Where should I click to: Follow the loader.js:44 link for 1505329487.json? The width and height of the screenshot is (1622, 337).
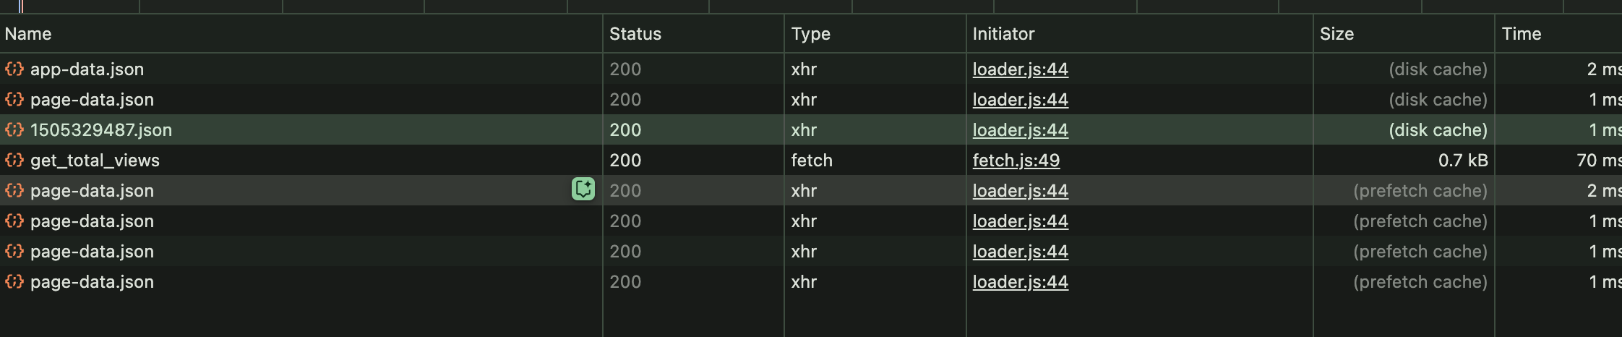1020,130
